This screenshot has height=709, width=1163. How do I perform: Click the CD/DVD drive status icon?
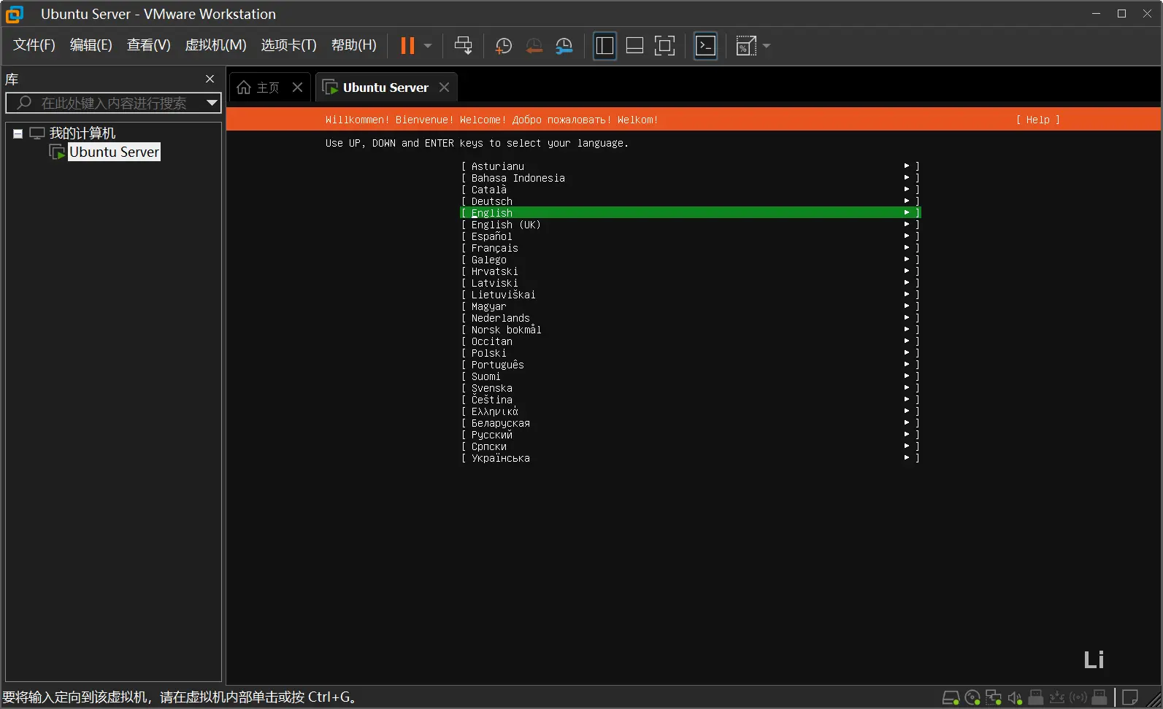point(972,697)
